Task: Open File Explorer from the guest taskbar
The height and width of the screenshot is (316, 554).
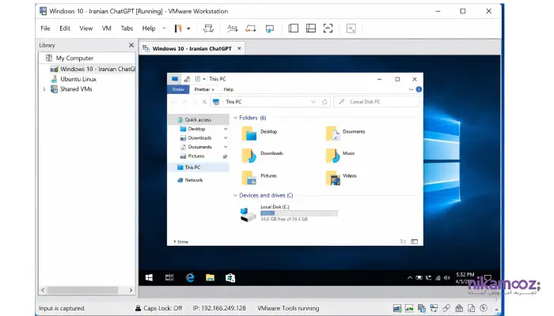Action: 210,277
